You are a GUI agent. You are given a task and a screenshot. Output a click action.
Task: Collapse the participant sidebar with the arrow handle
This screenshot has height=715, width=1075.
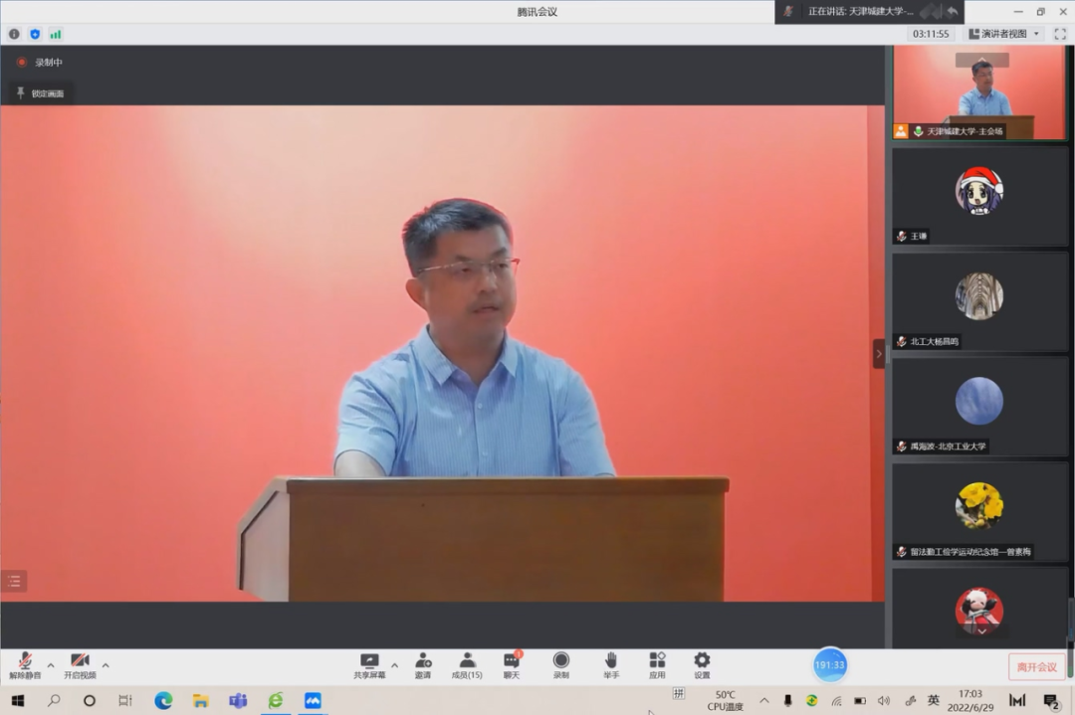click(x=879, y=353)
